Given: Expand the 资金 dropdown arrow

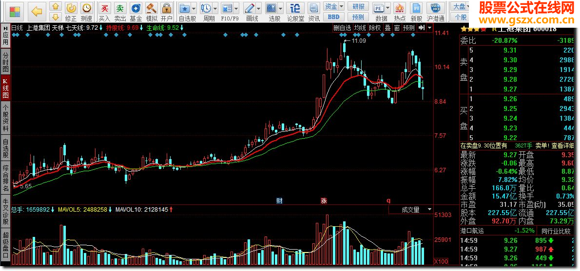Looking at the screenshot, I should (x=341, y=6).
